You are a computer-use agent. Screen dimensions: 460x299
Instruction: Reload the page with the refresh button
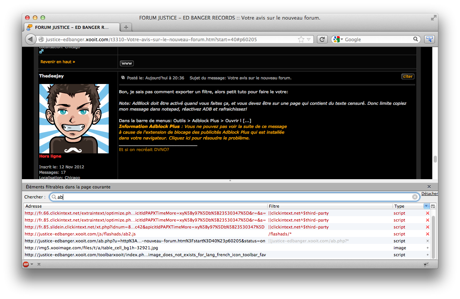[x=322, y=39]
